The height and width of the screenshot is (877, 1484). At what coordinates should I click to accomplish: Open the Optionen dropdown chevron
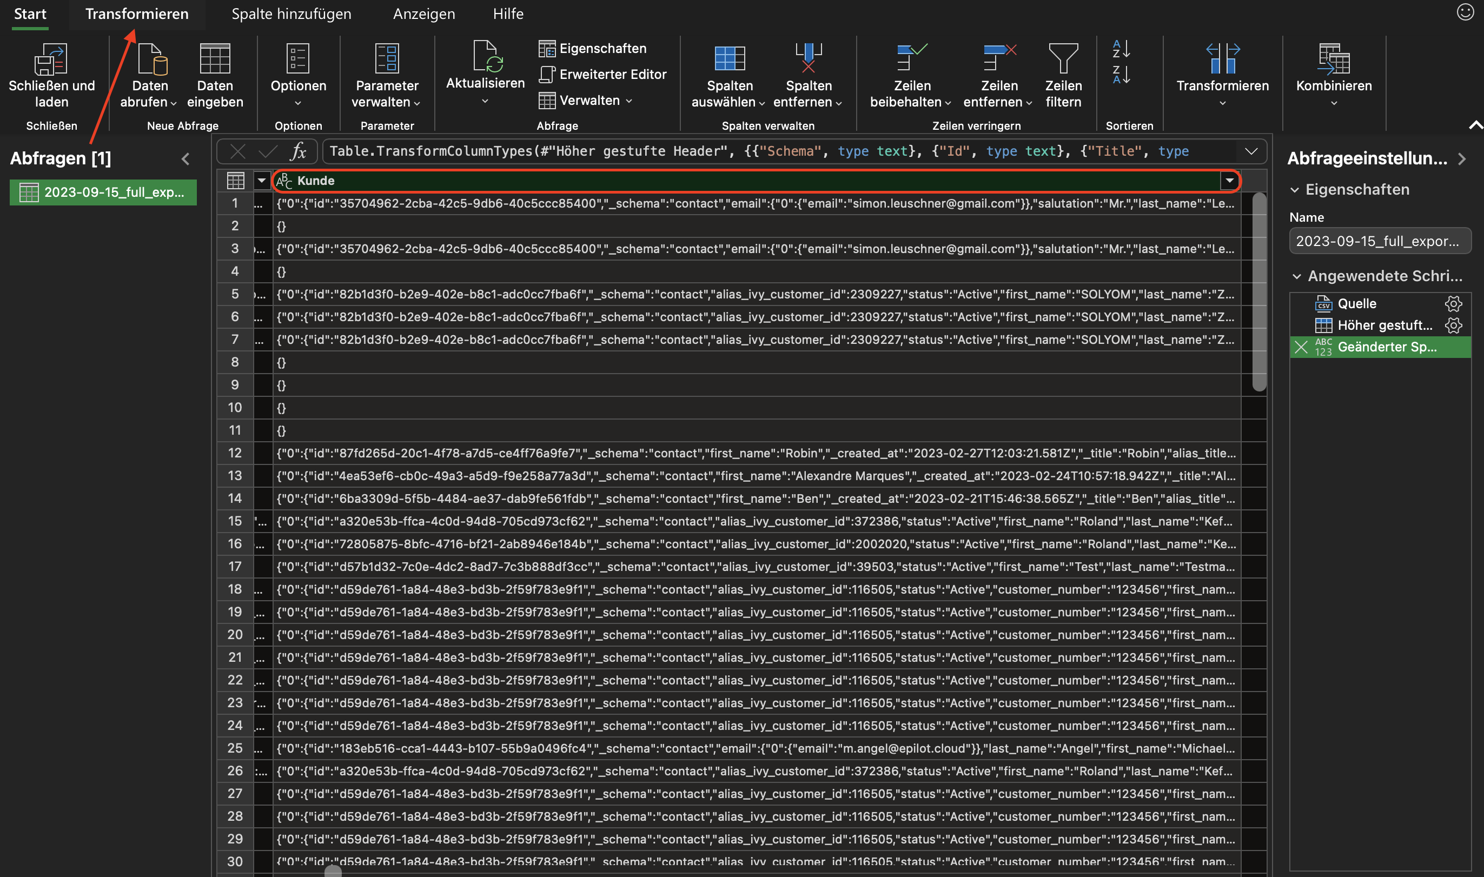[298, 103]
